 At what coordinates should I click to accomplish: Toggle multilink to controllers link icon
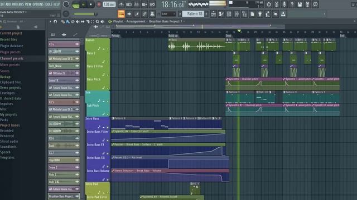(x=144, y=14)
